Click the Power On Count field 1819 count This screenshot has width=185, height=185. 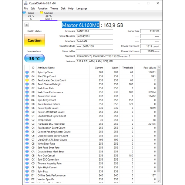(x=151, y=46)
